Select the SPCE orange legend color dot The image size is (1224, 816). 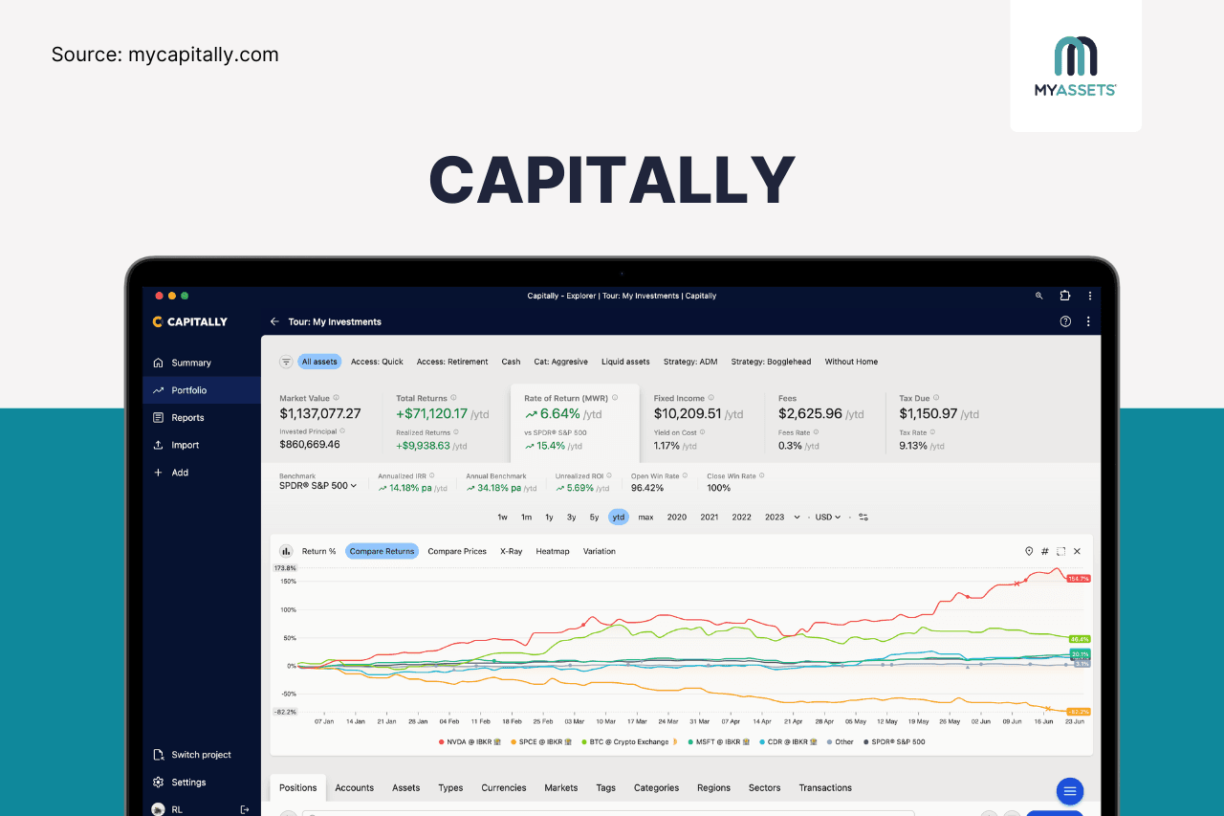514,741
